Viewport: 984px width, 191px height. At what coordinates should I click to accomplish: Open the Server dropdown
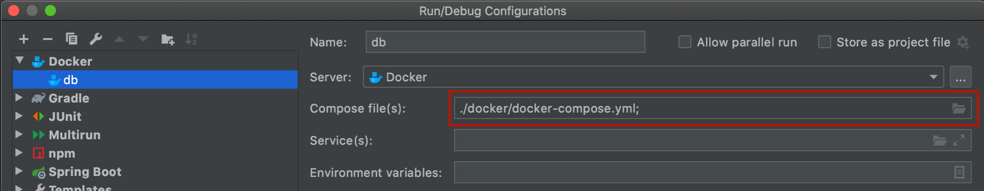(653, 77)
